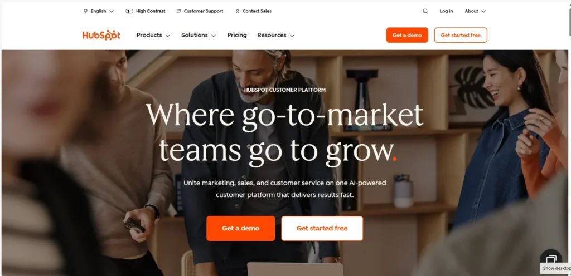Click the Log in link

(x=446, y=11)
